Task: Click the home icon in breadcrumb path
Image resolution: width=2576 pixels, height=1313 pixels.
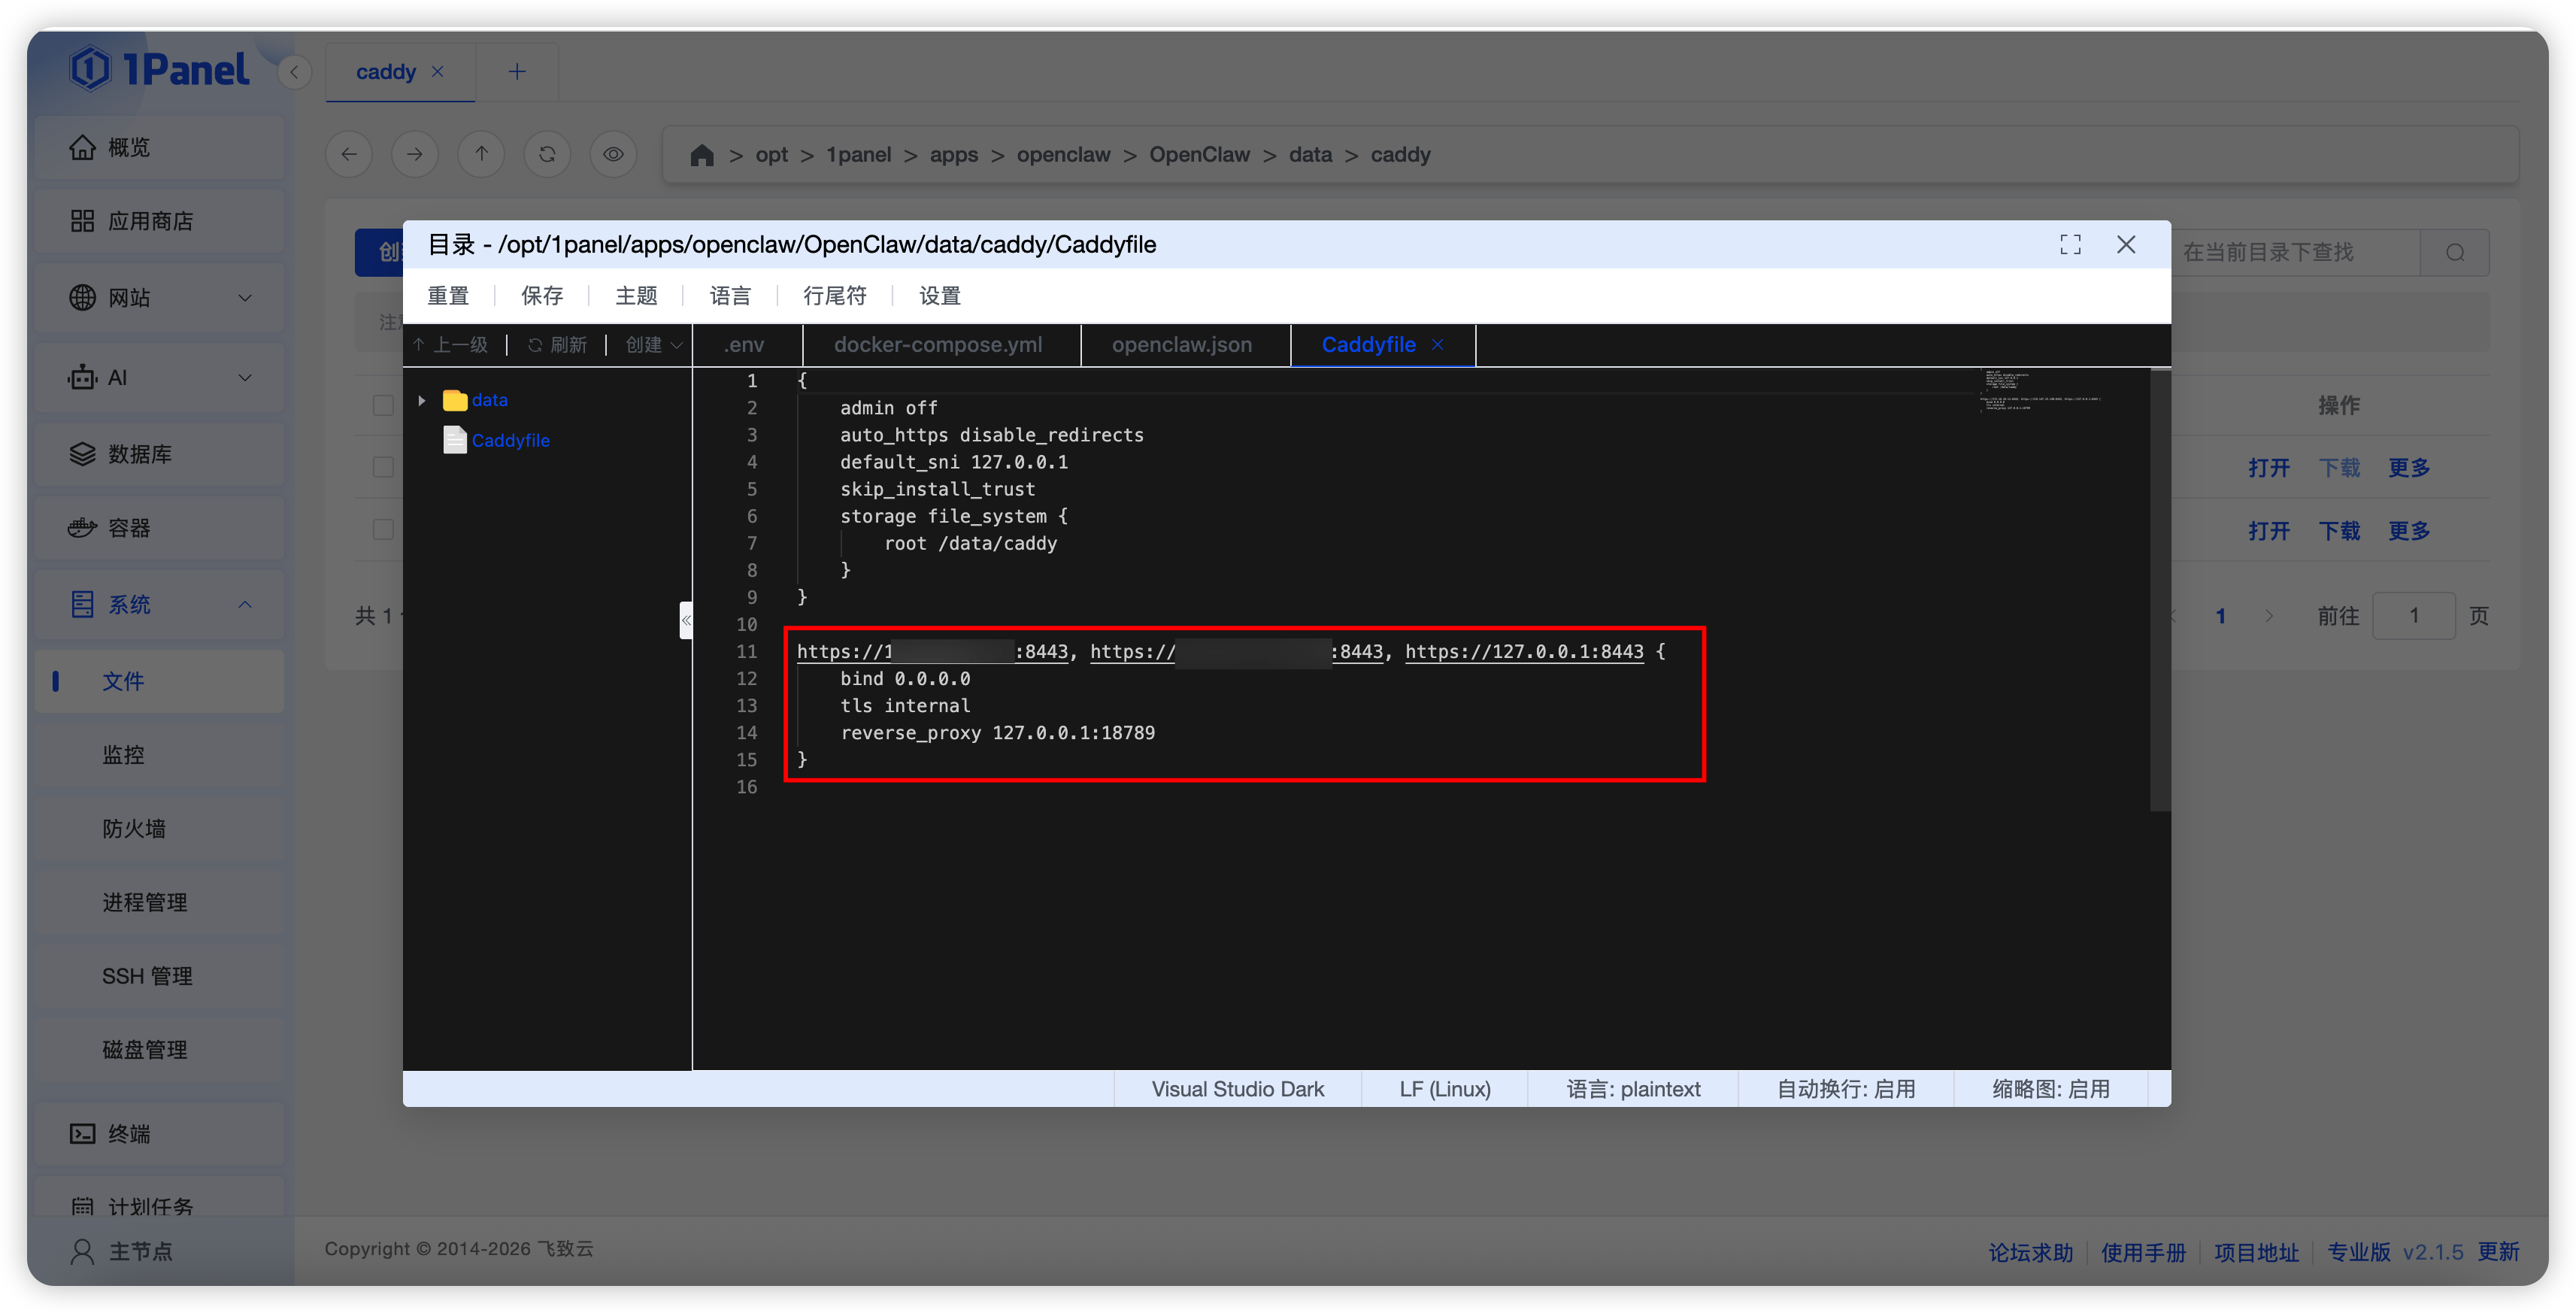Action: click(702, 155)
